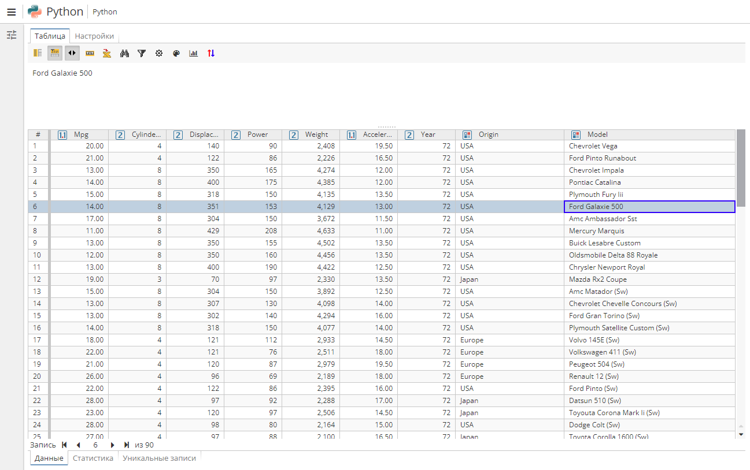Click the scrollbar down arrow

(741, 434)
